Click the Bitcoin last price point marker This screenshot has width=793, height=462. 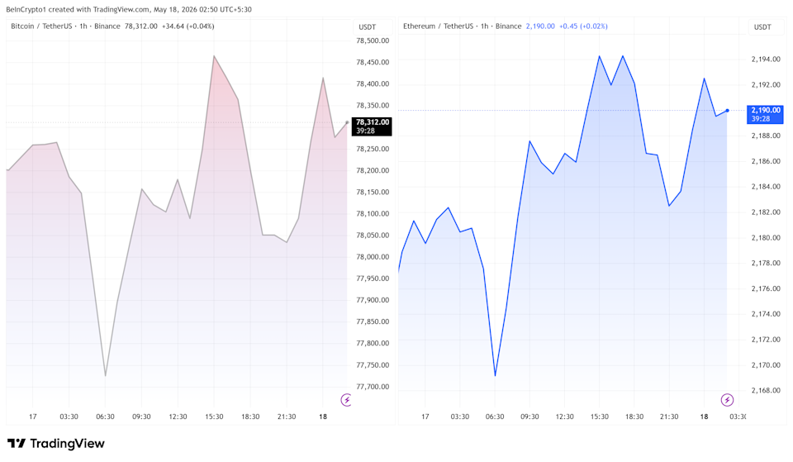[x=347, y=122]
